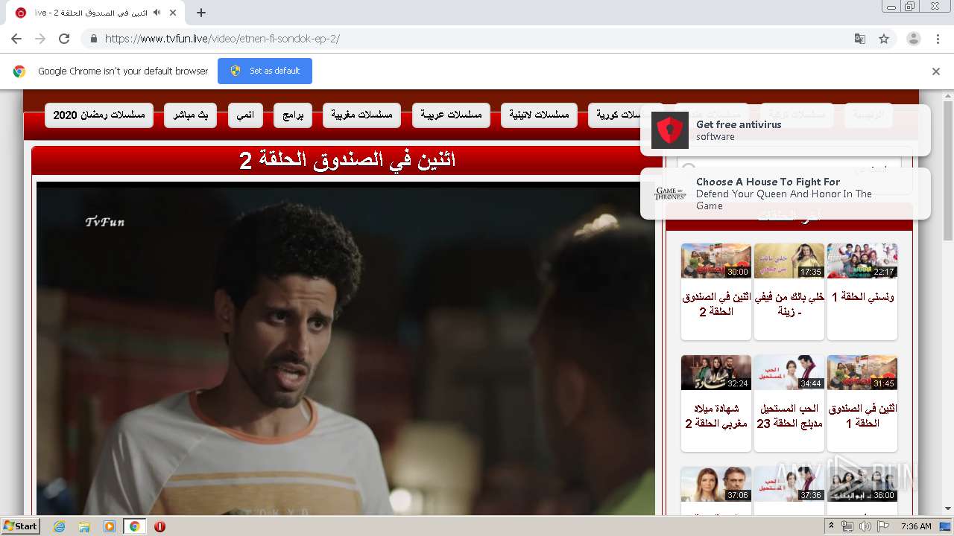The width and height of the screenshot is (954, 536).
Task: Open the translate page icon
Action: coord(860,39)
